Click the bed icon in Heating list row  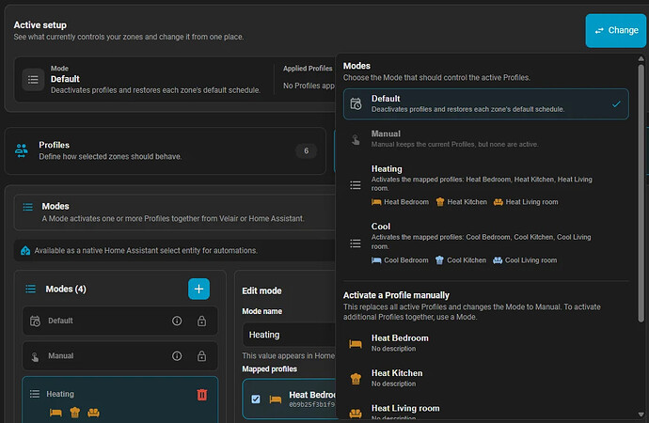pos(55,413)
